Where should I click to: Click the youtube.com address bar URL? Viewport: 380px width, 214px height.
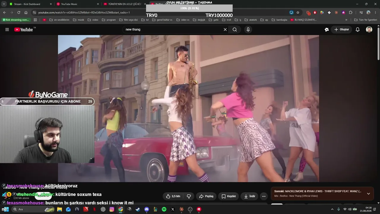coord(84,12)
